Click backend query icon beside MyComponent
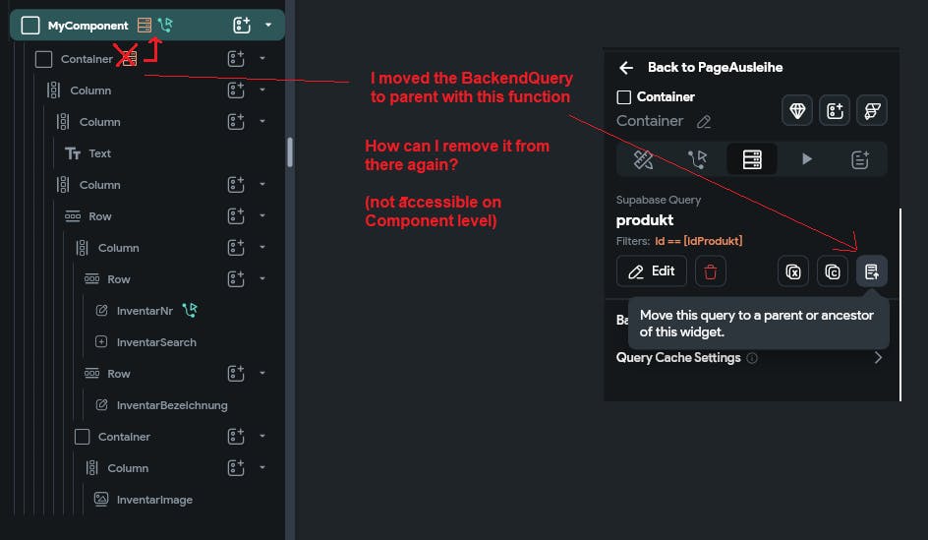 [x=145, y=26]
